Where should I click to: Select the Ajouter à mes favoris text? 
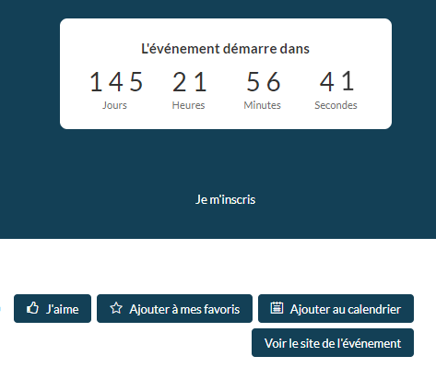[x=184, y=309]
